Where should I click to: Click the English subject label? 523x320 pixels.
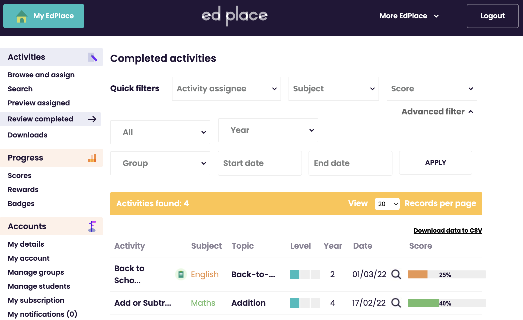pyautogui.click(x=205, y=274)
